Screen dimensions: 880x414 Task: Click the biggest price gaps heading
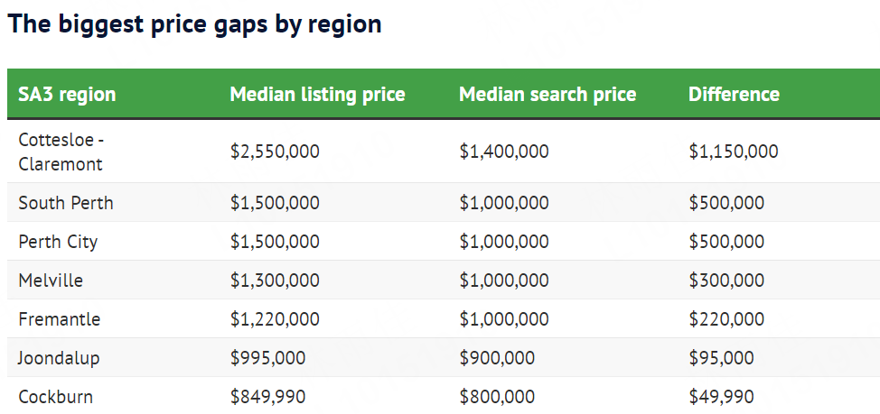click(x=194, y=24)
